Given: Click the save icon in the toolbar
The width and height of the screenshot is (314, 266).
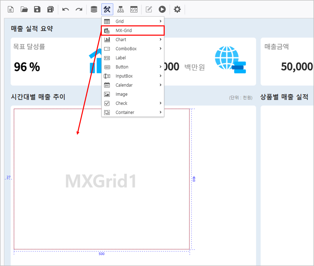Looking at the screenshot, I should click(x=37, y=10).
